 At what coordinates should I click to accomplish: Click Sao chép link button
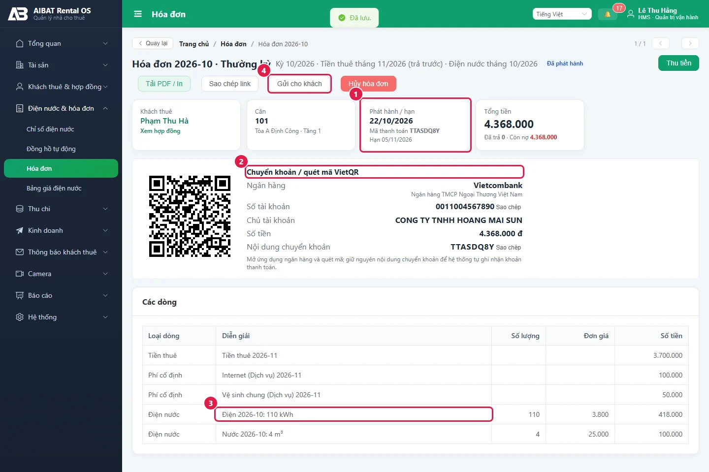(x=230, y=84)
